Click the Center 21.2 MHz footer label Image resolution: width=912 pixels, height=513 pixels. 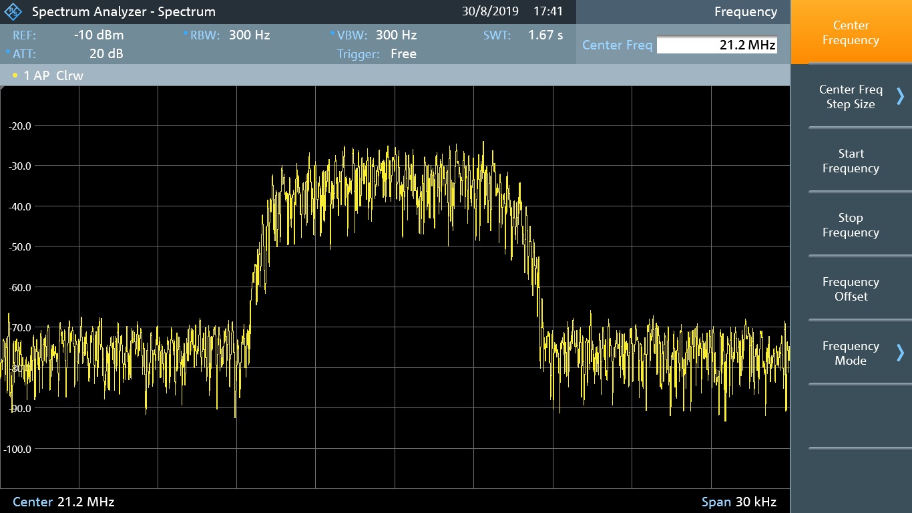63,502
